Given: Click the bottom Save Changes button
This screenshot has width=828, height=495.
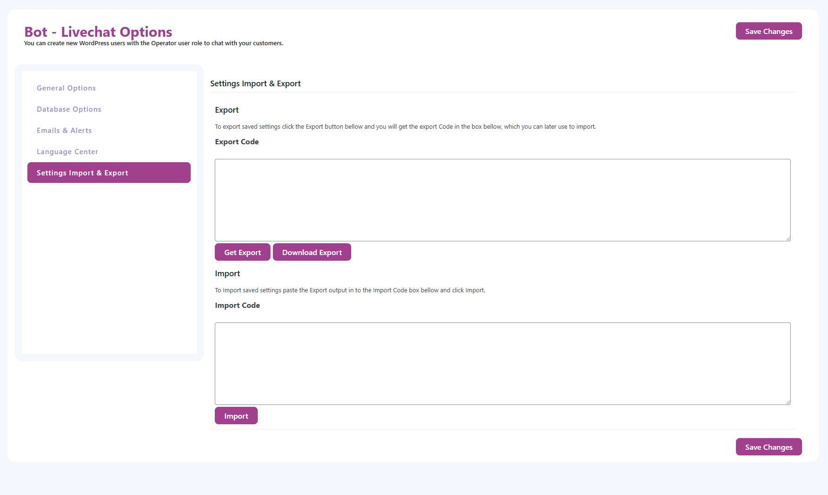Looking at the screenshot, I should click(x=769, y=447).
